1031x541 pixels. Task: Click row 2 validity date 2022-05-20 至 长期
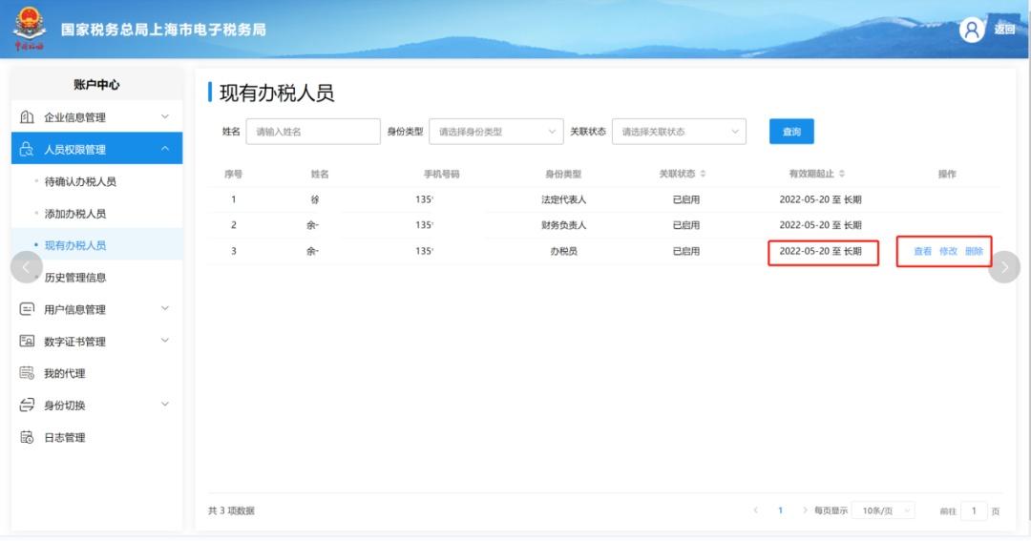click(x=820, y=225)
